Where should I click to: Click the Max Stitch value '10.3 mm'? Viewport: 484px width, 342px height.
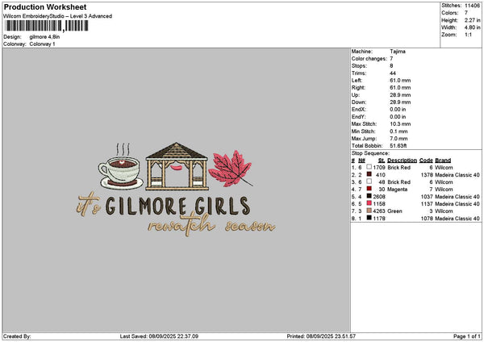coord(400,124)
